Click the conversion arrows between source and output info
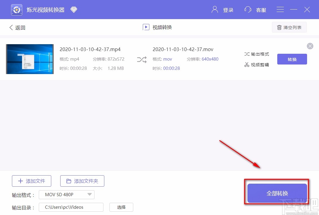Viewport: 319px width, 215px height. [141, 59]
